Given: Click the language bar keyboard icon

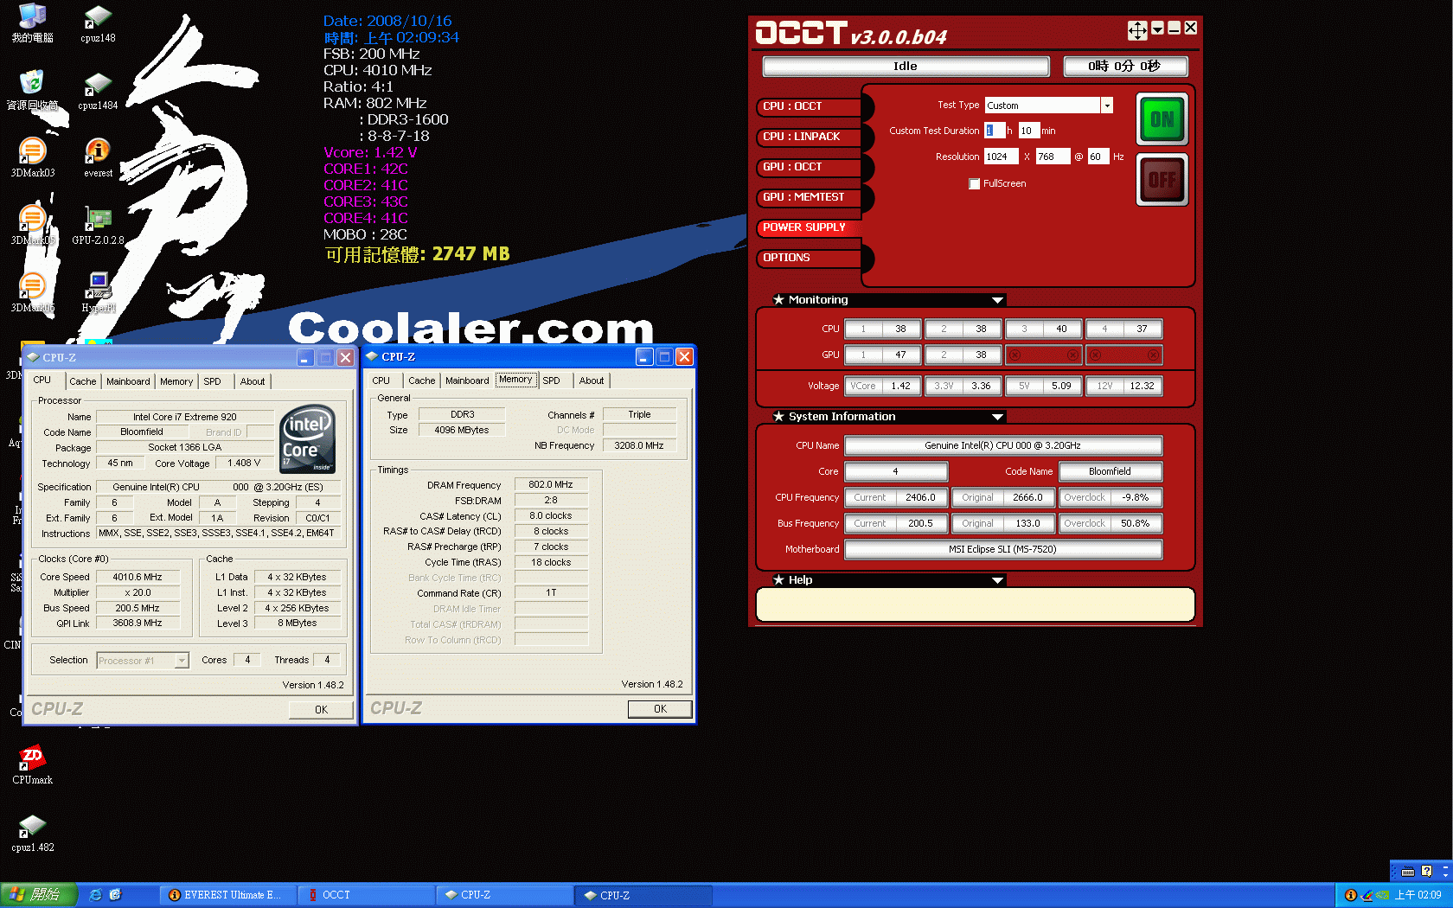Looking at the screenshot, I should (x=1407, y=872).
